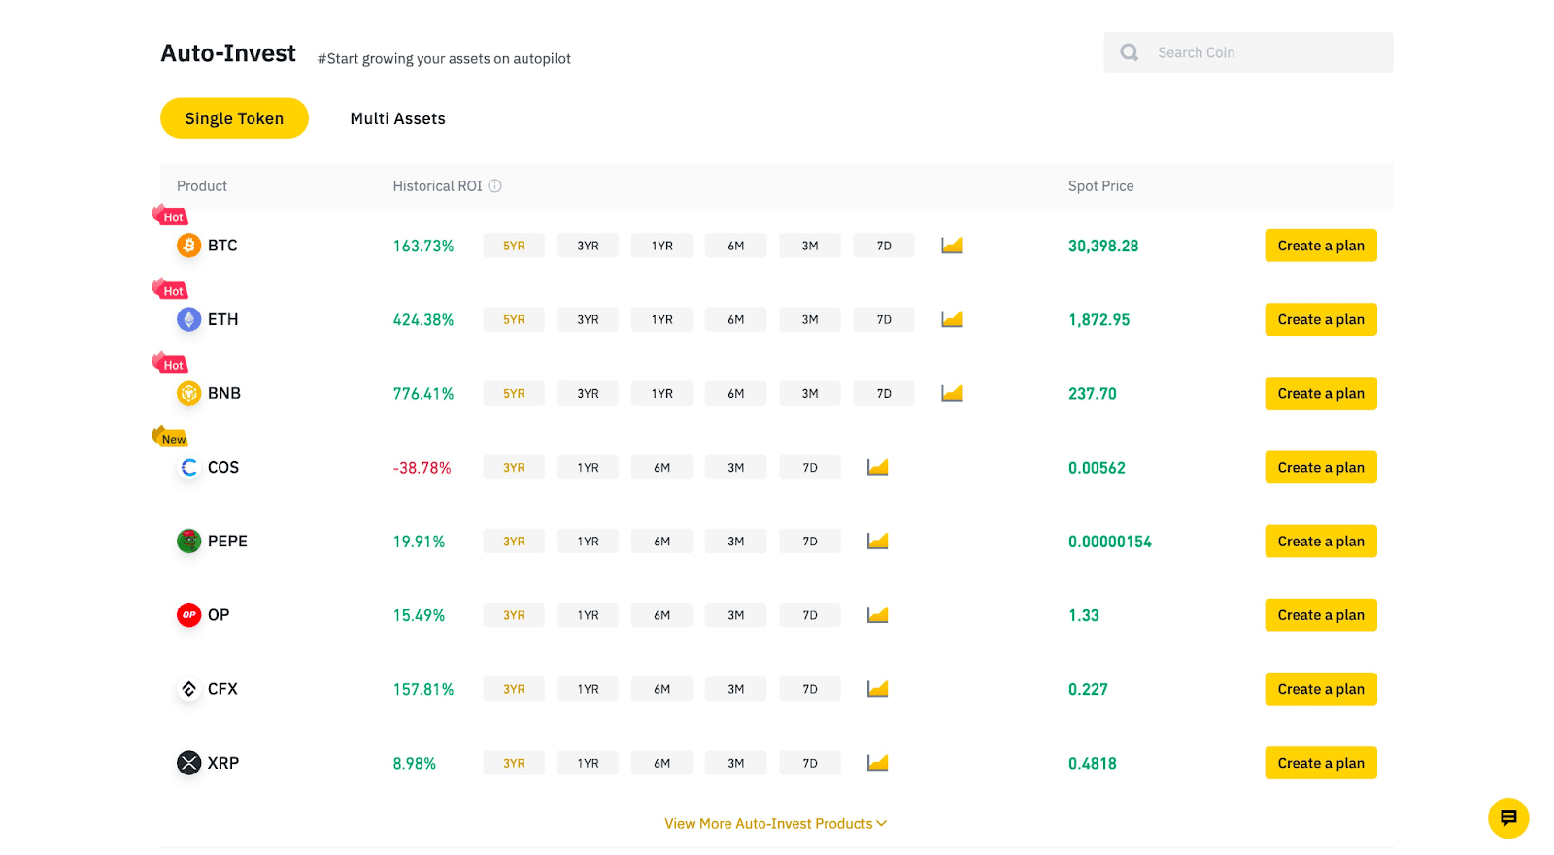The width and height of the screenshot is (1554, 855).
Task: Click the search magnifier icon
Action: coord(1129,52)
